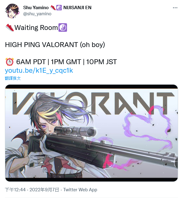
Task: Click 翻譯推文 to translate the tweet
Action: (13, 78)
